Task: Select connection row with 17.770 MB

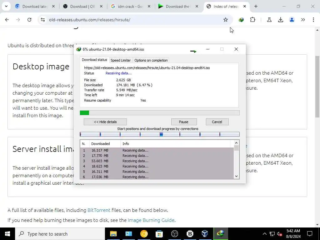Action: pyautogui.click(x=157, y=156)
